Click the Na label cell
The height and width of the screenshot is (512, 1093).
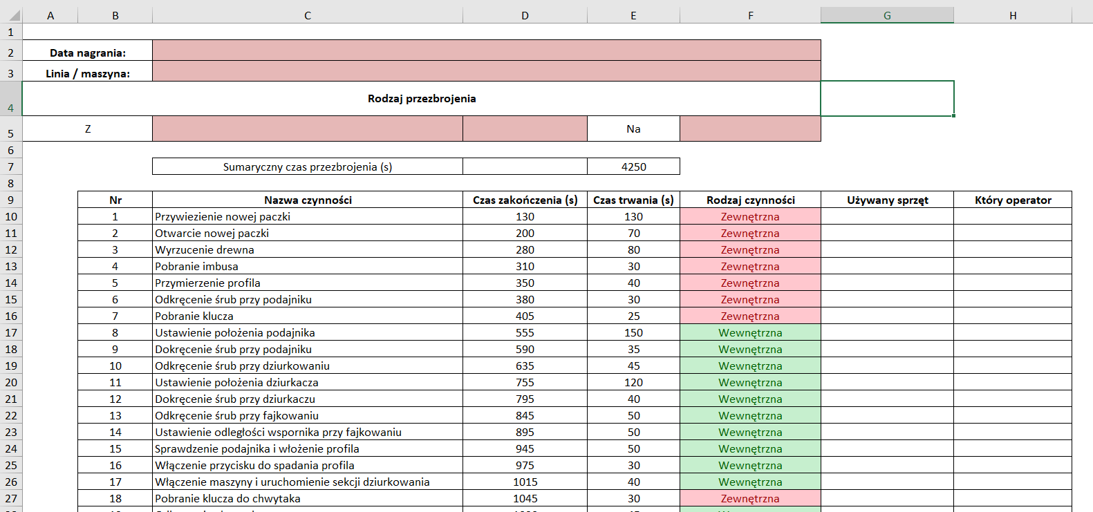(x=633, y=129)
